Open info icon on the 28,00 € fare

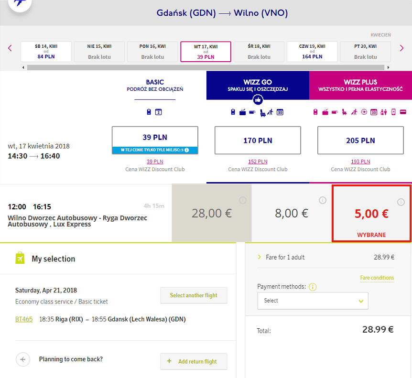tap(243, 200)
